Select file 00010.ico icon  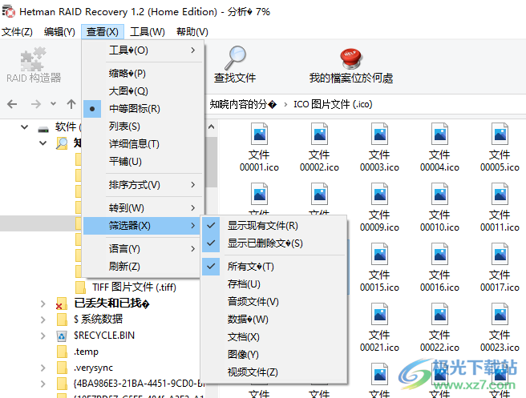pyautogui.click(x=439, y=194)
